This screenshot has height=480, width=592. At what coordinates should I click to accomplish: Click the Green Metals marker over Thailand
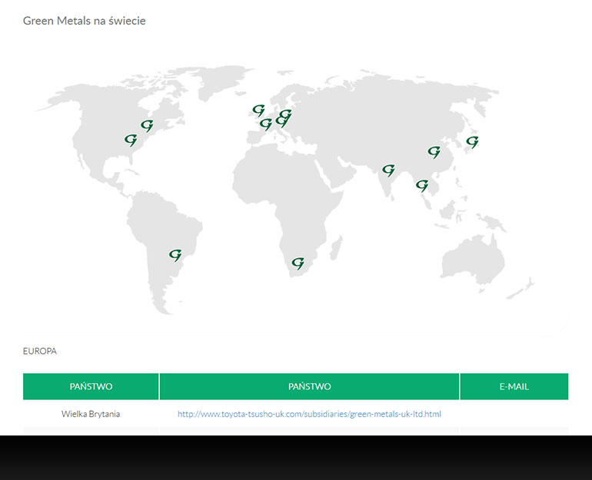(422, 186)
